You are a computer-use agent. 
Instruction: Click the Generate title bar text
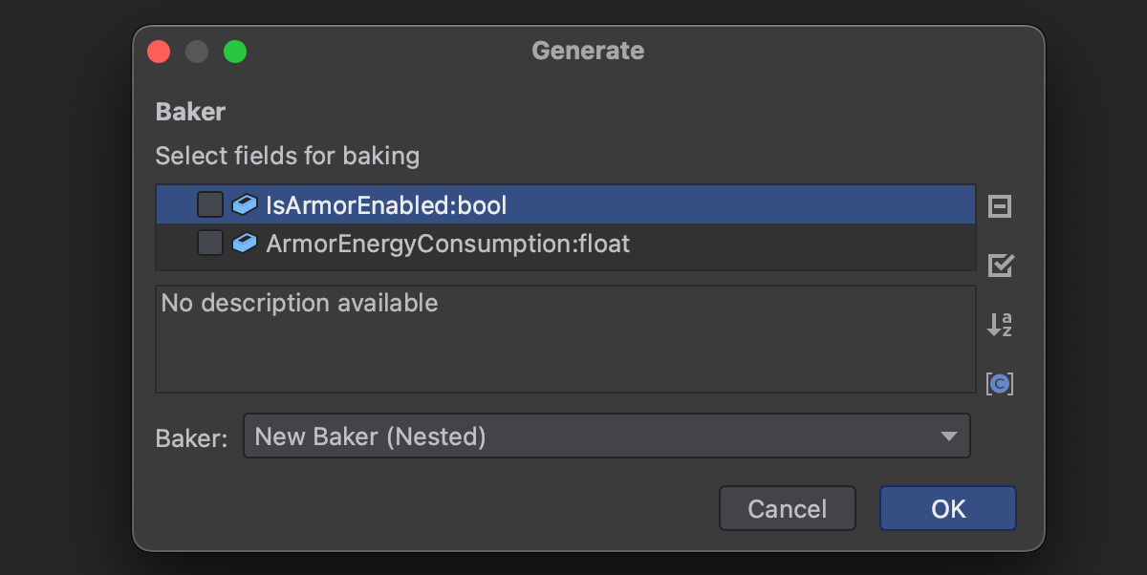[x=588, y=51]
